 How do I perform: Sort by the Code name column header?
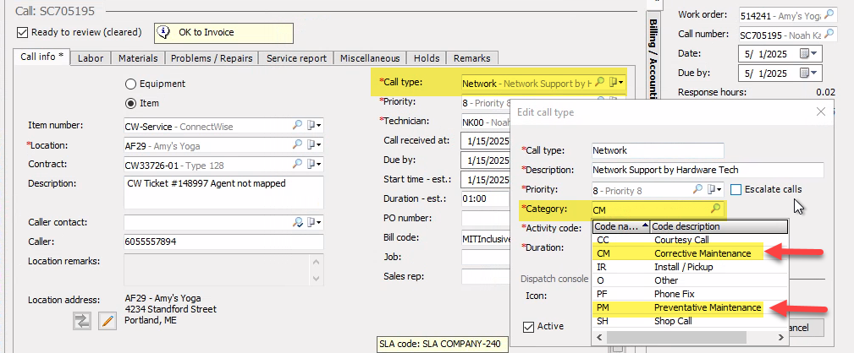tap(621, 226)
